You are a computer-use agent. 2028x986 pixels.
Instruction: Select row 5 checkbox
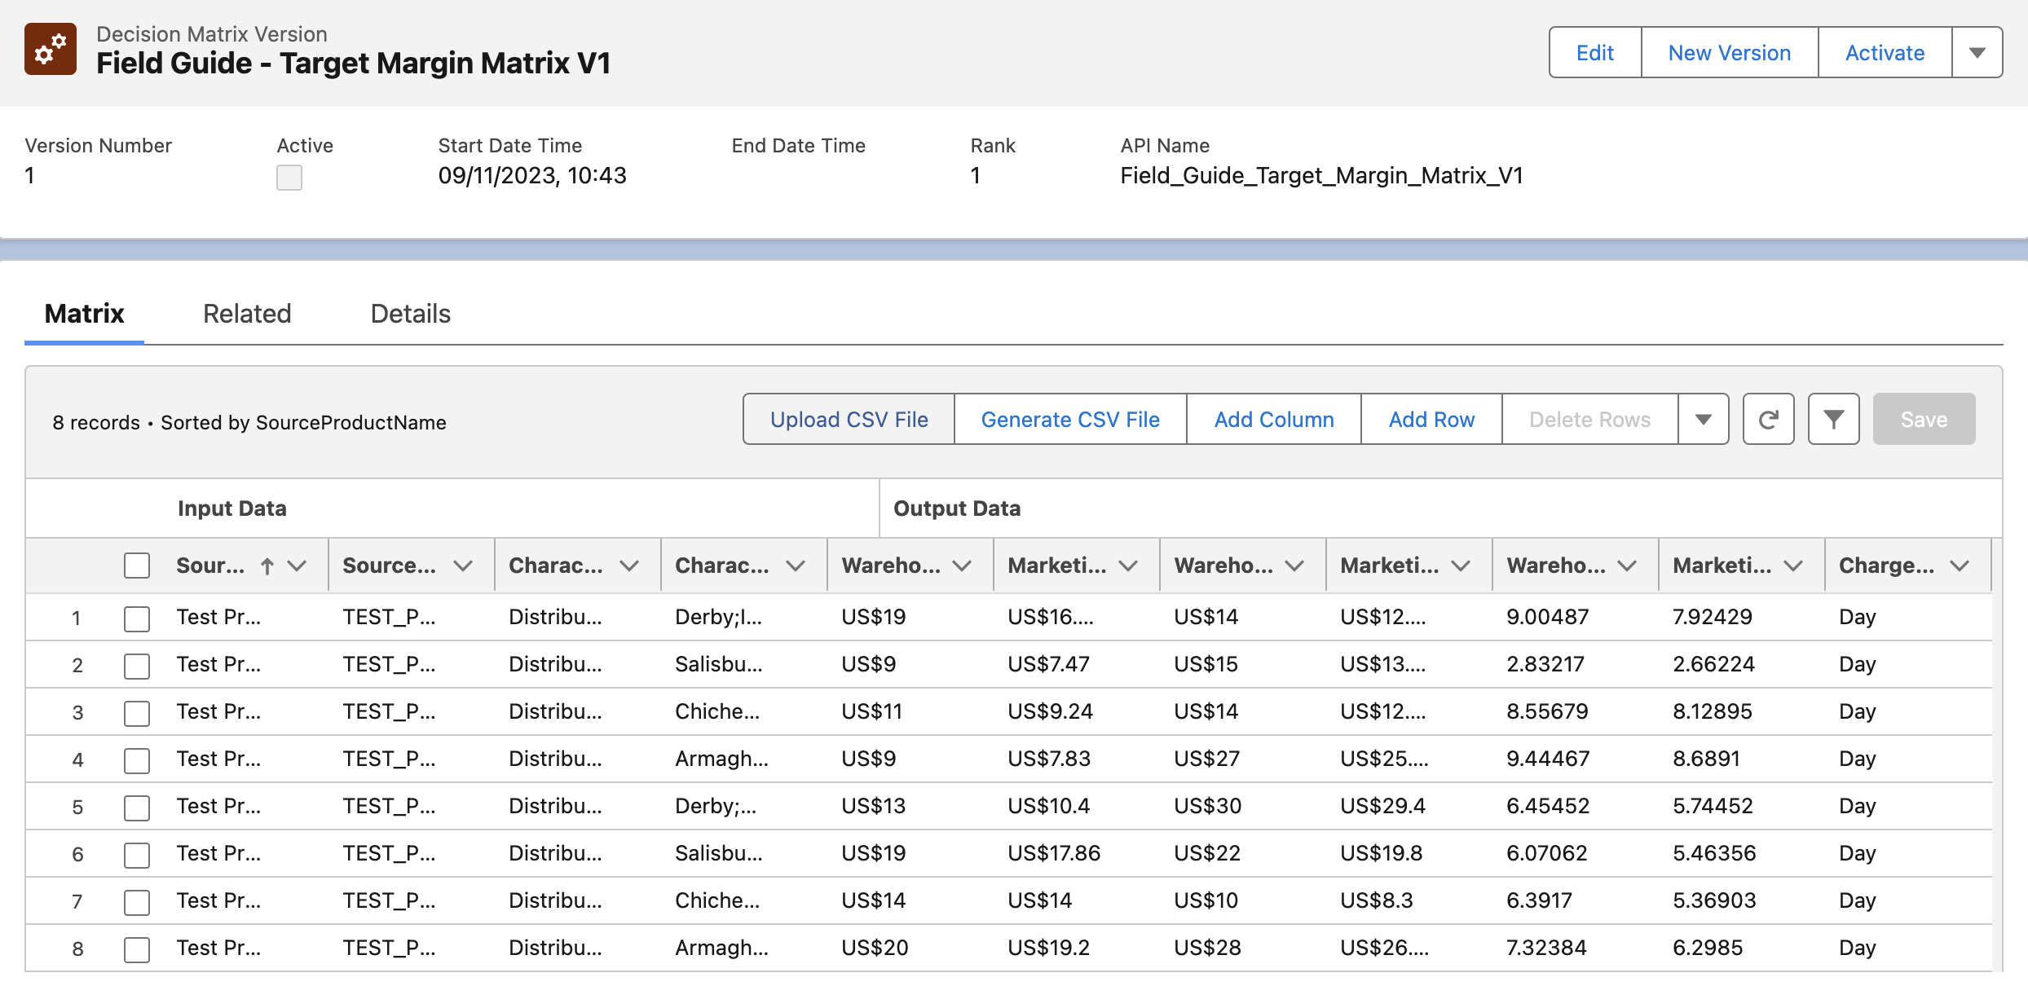click(x=137, y=808)
